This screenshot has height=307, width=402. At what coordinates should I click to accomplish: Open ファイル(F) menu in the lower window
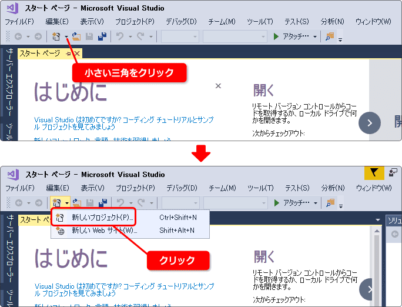pyautogui.click(x=20, y=188)
